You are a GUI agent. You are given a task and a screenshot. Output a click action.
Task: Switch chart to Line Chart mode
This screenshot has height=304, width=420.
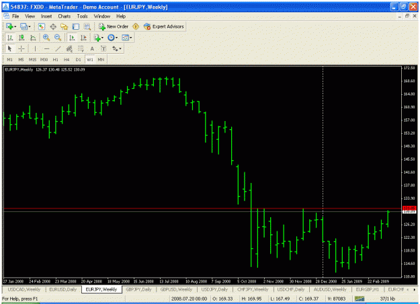coord(33,38)
